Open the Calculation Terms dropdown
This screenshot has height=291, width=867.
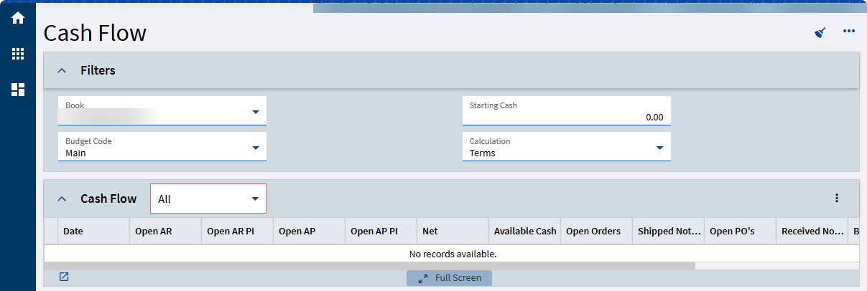coord(567,146)
